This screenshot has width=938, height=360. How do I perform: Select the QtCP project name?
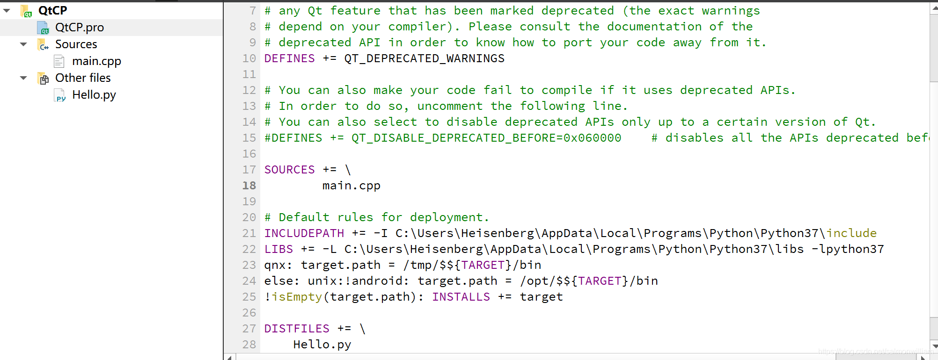52,10
